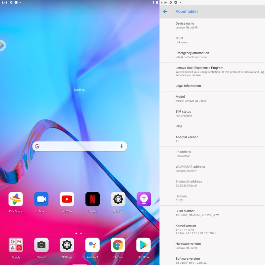This screenshot has height=265, width=265.
Task: Open Chrome browser from the dock
Action: click(118, 245)
